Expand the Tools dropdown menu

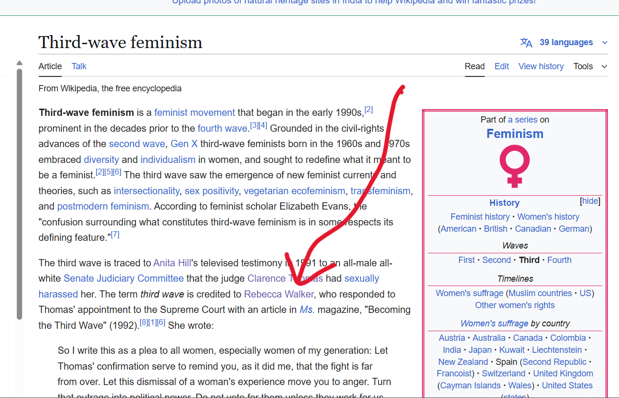(x=590, y=66)
